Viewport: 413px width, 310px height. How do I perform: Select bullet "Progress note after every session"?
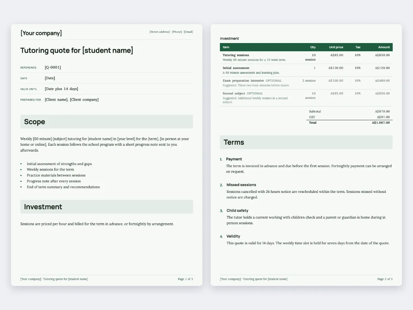click(x=54, y=181)
